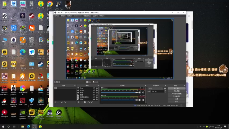The image size is (229, 129).
Task: Open Microsoft Edge from the taskbar
Action: [x=29, y=126]
